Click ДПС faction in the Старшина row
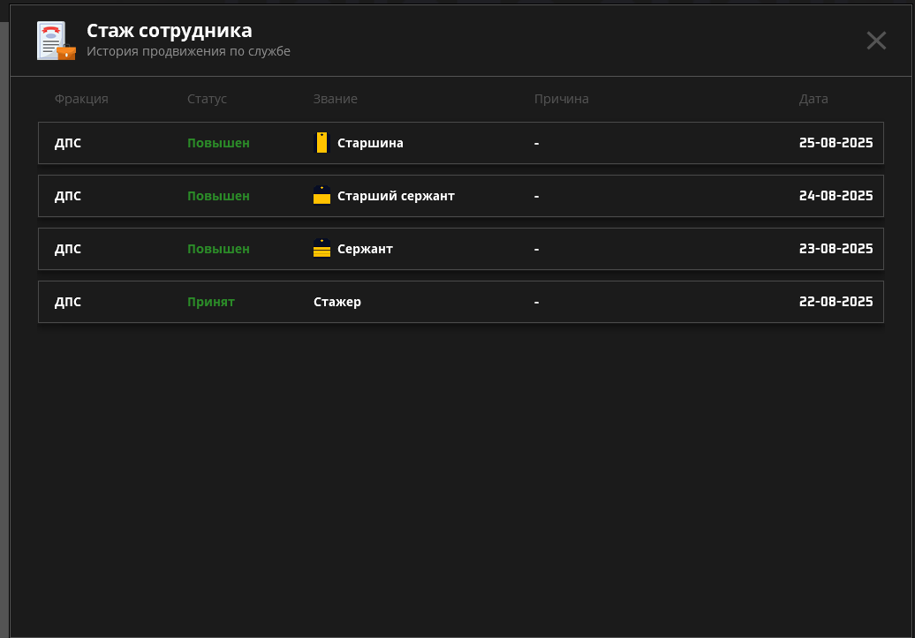Screen dimensions: 915x638 click(x=68, y=143)
